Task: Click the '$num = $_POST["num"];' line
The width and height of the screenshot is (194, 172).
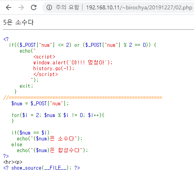Action: [40, 103]
